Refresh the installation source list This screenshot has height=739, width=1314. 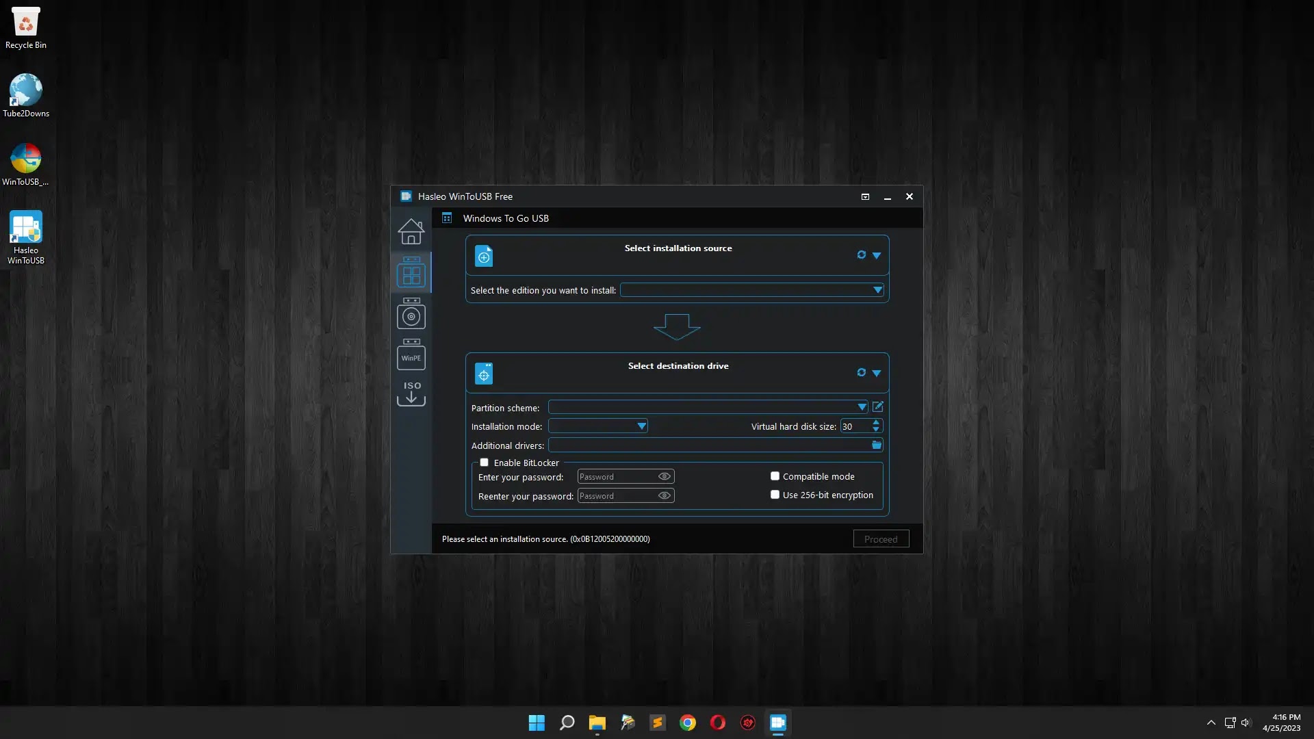[x=861, y=255]
